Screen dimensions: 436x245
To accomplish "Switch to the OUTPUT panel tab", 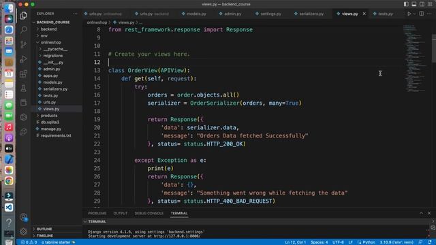I will click(121, 213).
